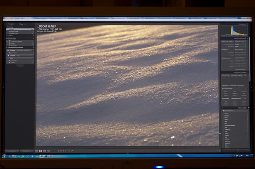Image resolution: width=255 pixels, height=169 pixels.
Task: Select the Loupe view icon
Action: point(40,151)
